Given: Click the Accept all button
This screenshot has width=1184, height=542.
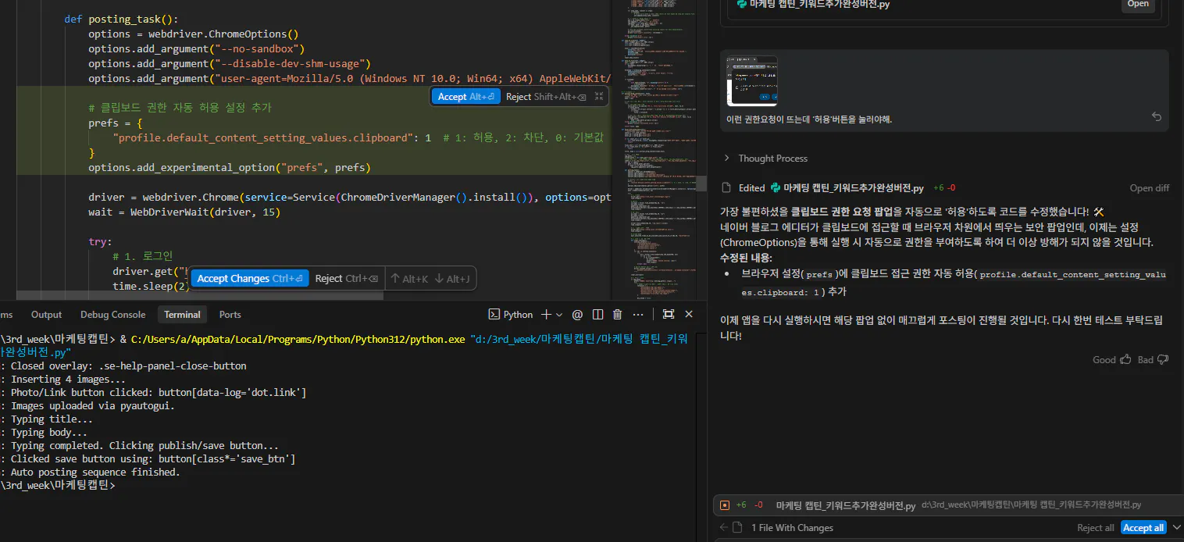Looking at the screenshot, I should tap(1143, 527).
